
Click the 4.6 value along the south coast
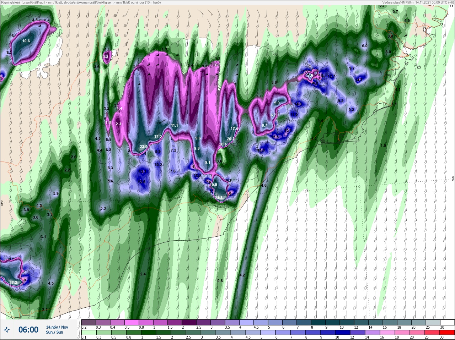pos(264,185)
